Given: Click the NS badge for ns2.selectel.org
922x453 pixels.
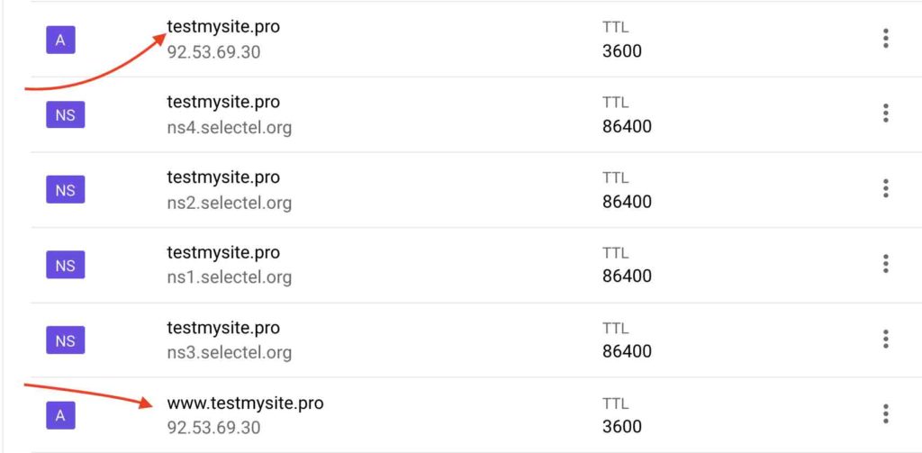Looking at the screenshot, I should tap(65, 190).
